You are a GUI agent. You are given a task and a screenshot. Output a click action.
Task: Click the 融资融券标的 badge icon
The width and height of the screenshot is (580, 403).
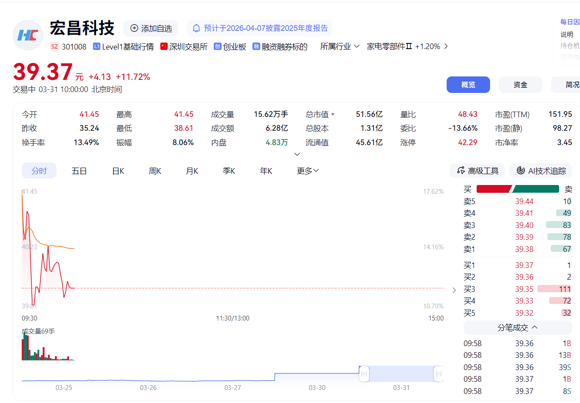point(256,46)
